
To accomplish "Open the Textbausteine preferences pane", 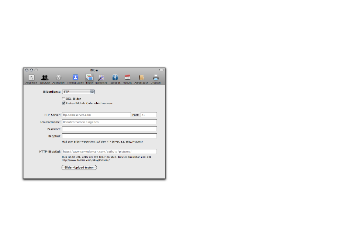I will coord(75,79).
